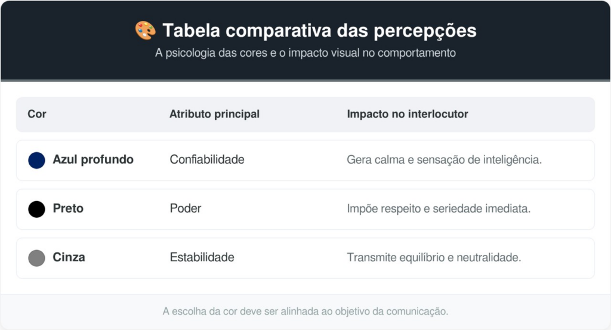The height and width of the screenshot is (330, 611).
Task: Click the deep blue color swatch
Action: click(37, 160)
